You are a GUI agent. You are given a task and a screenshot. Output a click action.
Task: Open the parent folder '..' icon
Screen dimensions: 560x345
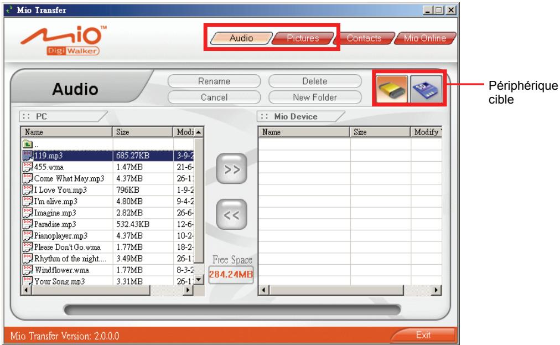coord(28,144)
